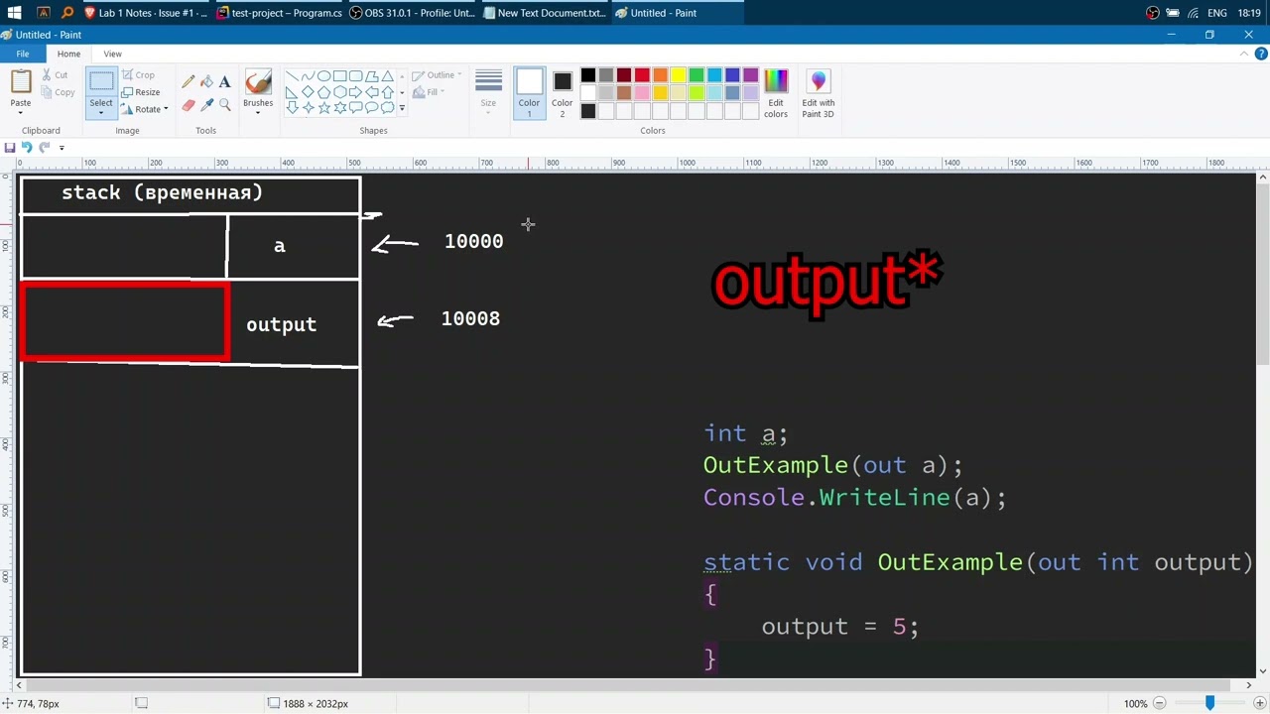Click the Crop button
Viewport: 1270px width, 714px height.
click(x=138, y=75)
